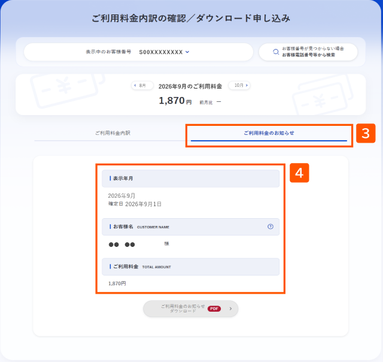The width and height of the screenshot is (383, 362).
Task: Click the magnifying glass search icon
Action: (x=276, y=52)
